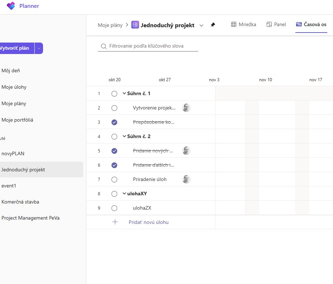This screenshot has height=284, width=333.
Task: Open assignee avatar on Vytvorenie projektu row
Action: [x=186, y=108]
